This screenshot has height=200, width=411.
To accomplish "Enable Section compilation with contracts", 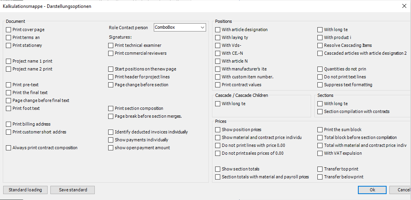I will point(320,111).
